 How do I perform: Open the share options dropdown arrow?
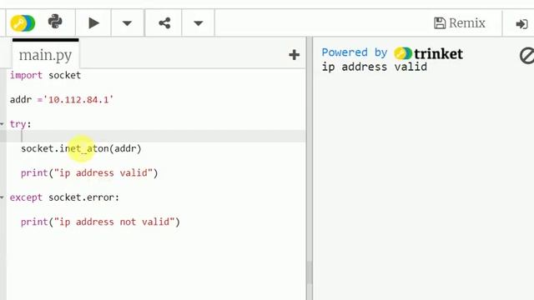199,23
